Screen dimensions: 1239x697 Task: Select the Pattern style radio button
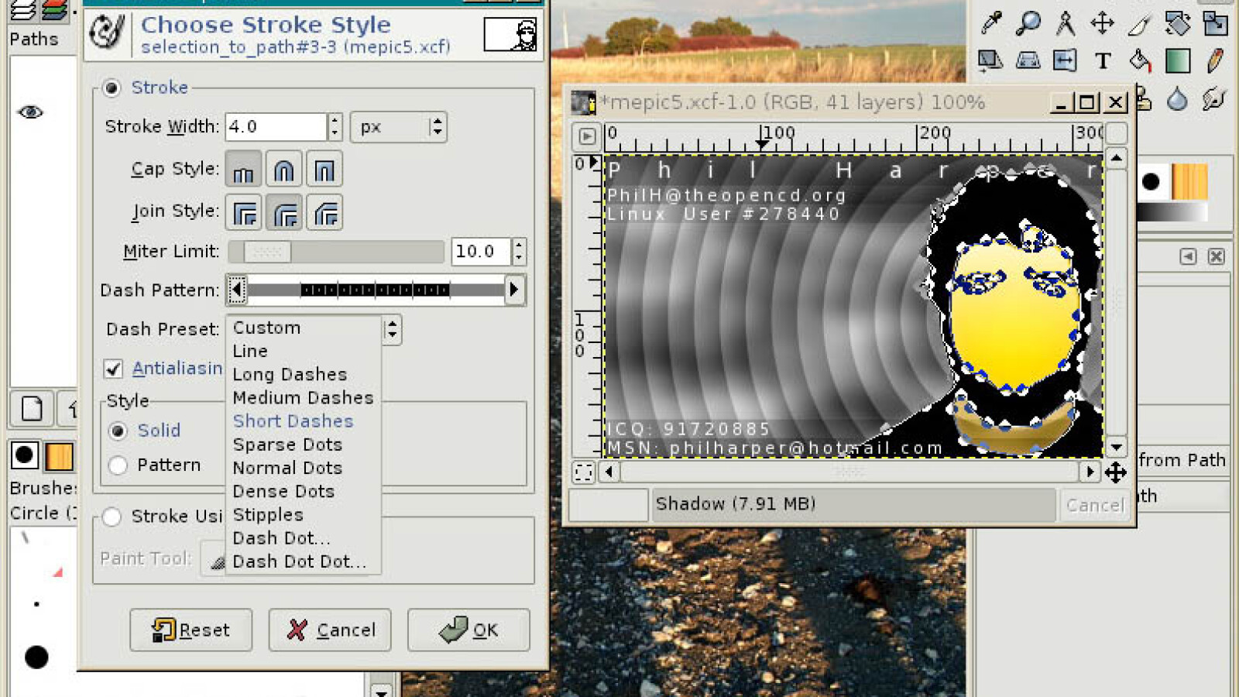coord(118,465)
